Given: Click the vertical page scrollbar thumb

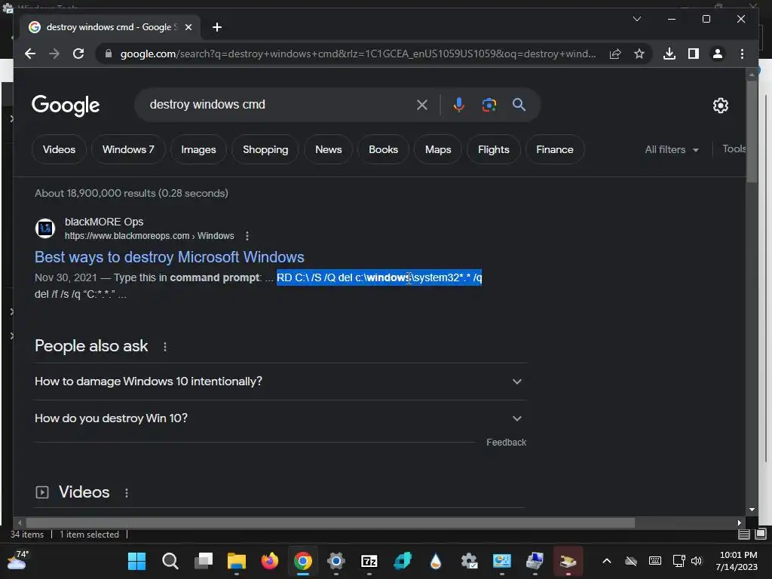Looking at the screenshot, I should [x=752, y=131].
